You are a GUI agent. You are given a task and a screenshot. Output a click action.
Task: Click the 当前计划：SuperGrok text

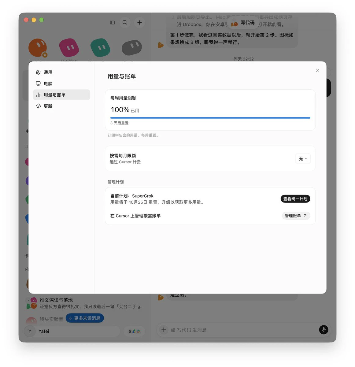coord(132,196)
